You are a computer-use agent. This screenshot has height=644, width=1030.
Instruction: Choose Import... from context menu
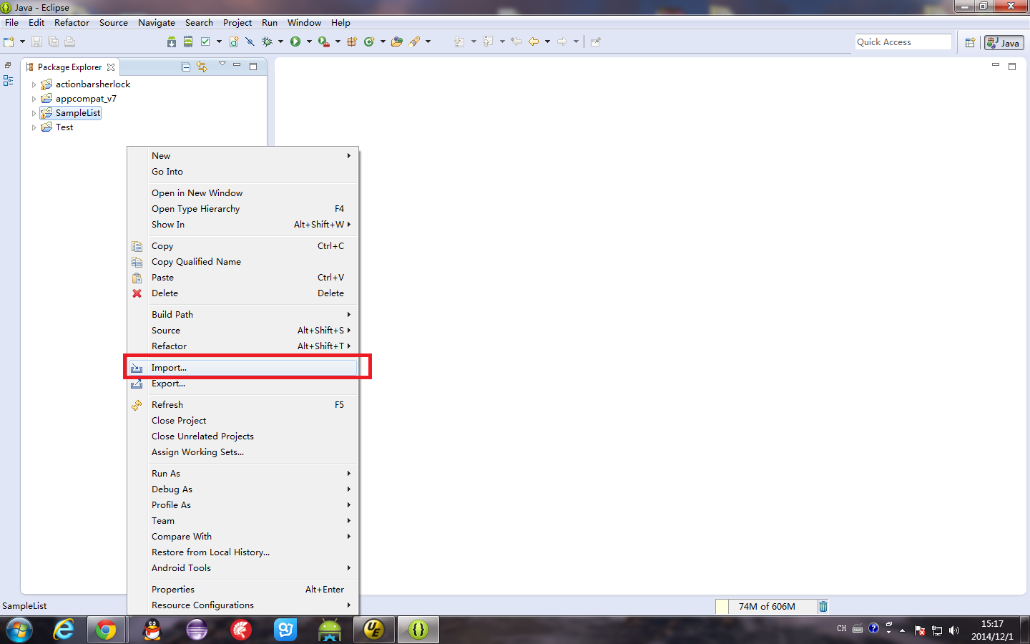coord(243,368)
